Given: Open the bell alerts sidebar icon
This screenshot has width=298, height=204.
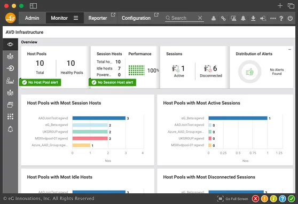Looking at the screenshot, I should pos(10,129).
